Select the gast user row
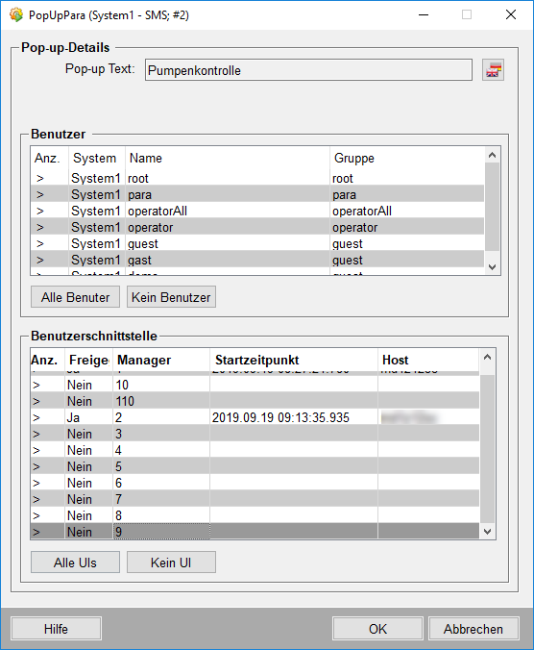 257,260
